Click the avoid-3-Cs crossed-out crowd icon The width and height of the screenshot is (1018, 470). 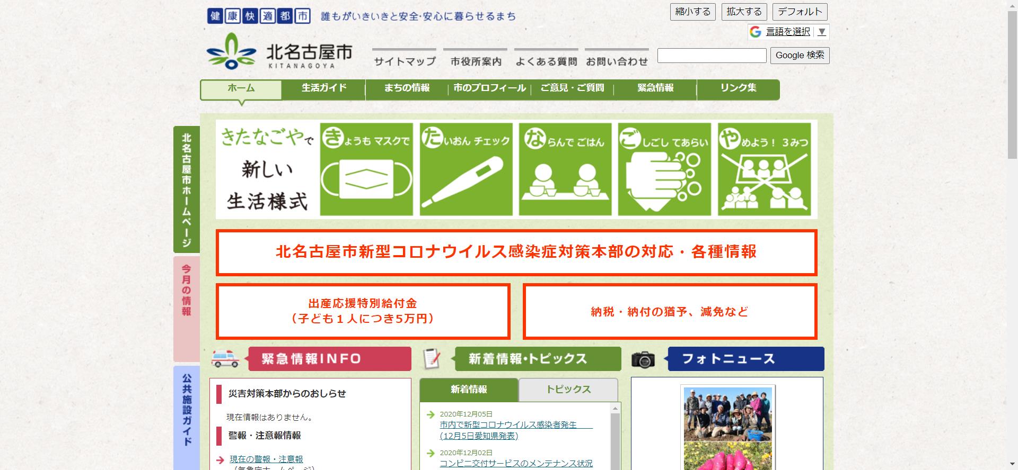[764, 169]
